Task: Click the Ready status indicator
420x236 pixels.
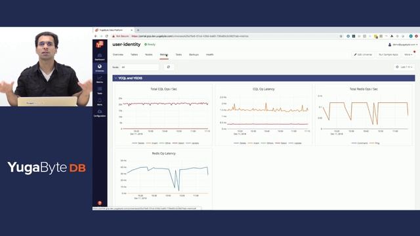Action: pyautogui.click(x=150, y=45)
